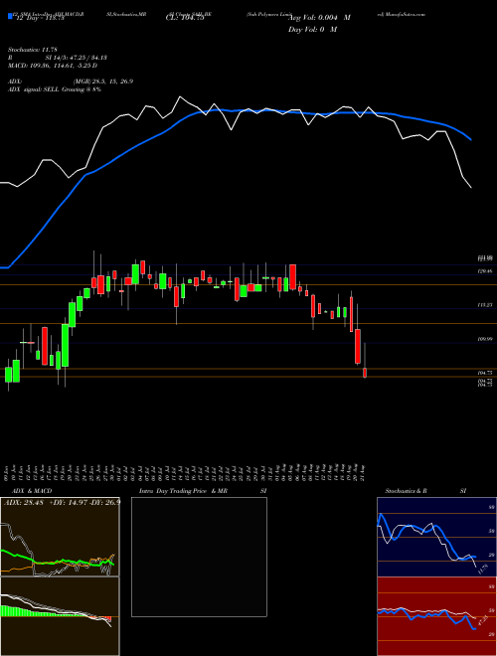Screen dimensions: 497x656
Task: Click the "MACD: 109.36, 114.61, -5.25 D" line
Action: click(x=53, y=66)
